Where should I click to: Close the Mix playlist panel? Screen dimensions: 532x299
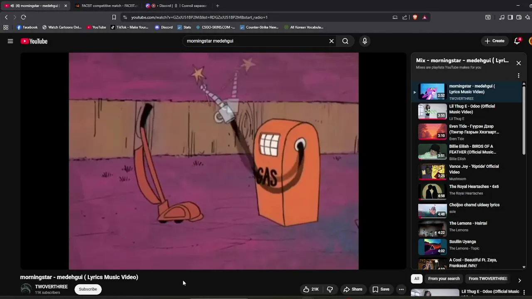click(519, 63)
